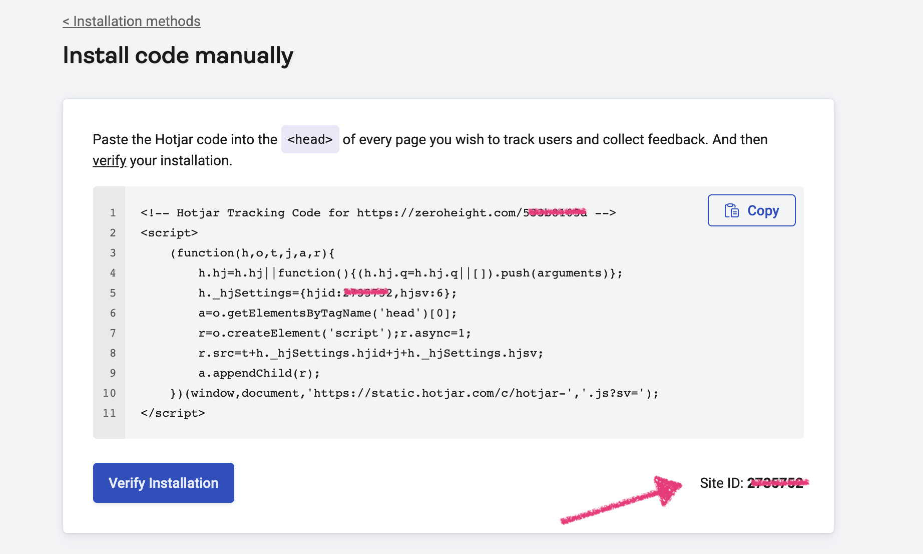Click the Copy button

click(x=751, y=210)
